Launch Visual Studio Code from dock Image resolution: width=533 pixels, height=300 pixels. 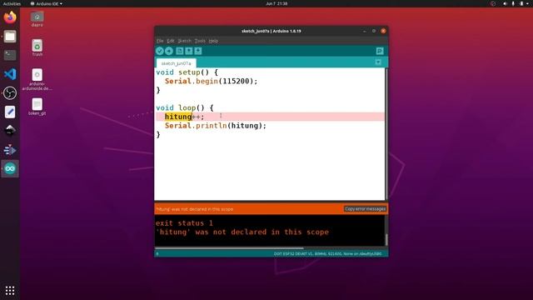click(10, 74)
